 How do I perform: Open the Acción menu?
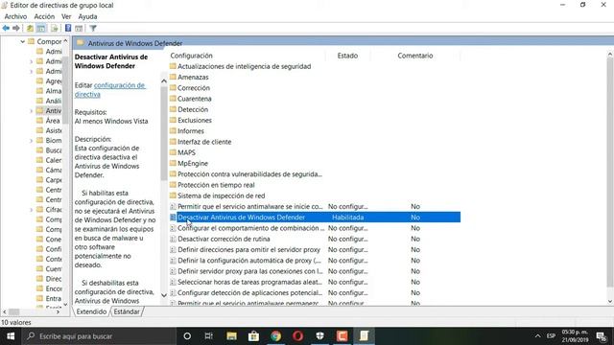tap(44, 16)
